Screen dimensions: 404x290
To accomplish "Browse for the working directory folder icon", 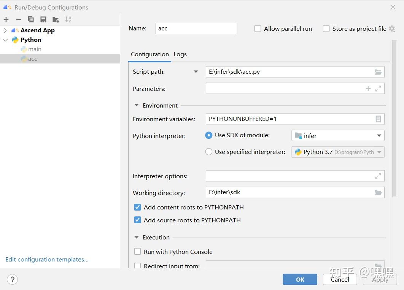I will pos(378,193).
